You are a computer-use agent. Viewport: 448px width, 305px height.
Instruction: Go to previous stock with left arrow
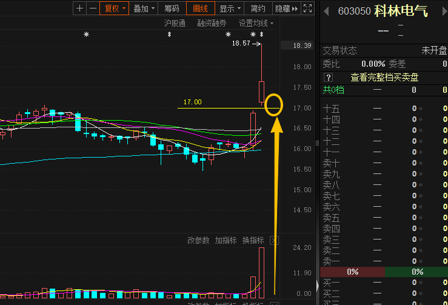coord(326,12)
